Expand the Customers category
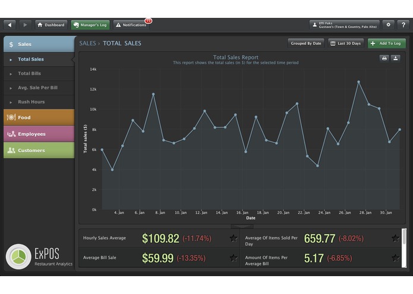Screen dimensions: 413x294 39,151
